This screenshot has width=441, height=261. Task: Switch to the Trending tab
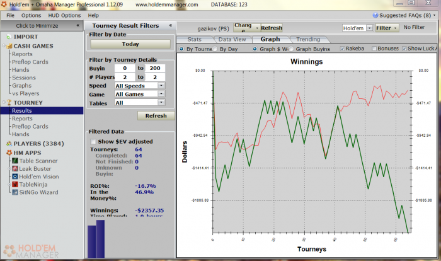point(308,40)
